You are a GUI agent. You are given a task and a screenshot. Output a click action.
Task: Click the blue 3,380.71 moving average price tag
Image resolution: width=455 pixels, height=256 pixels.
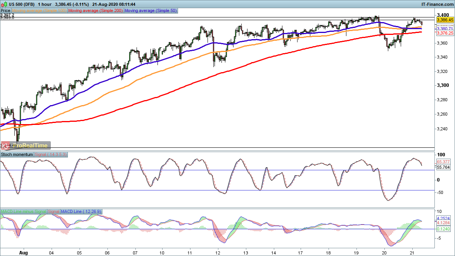pos(445,29)
